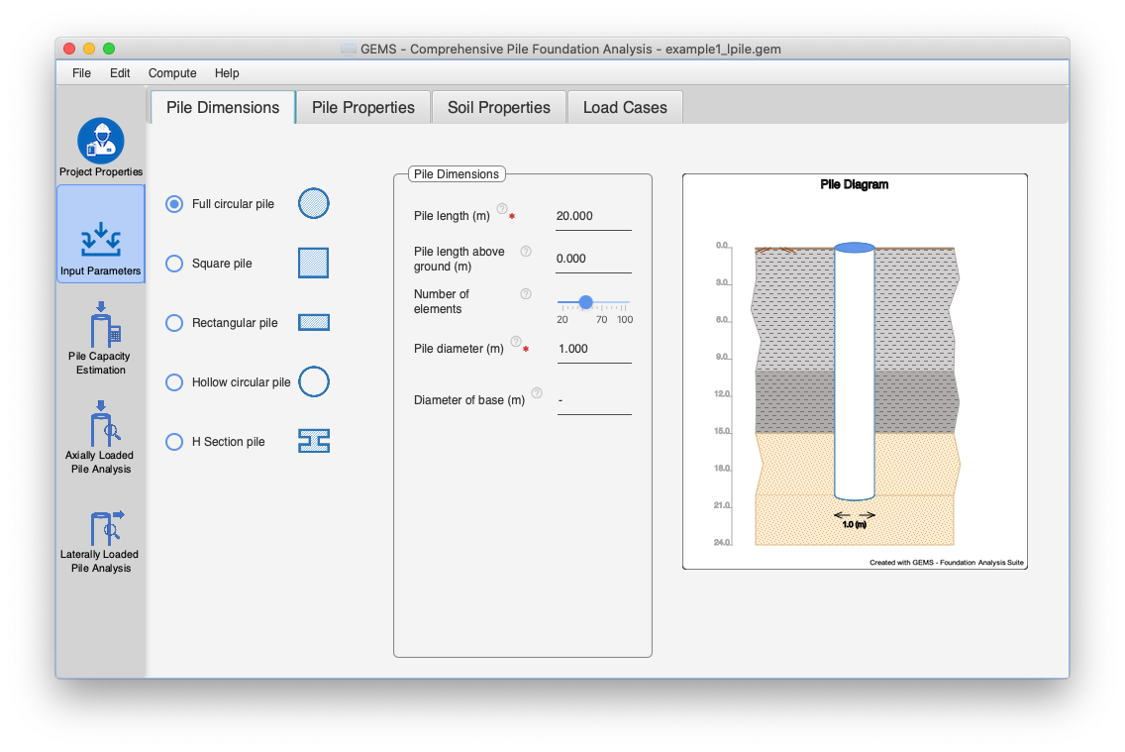1125x752 pixels.
Task: Open the help tooltip for Diameter of base
Action: [536, 392]
